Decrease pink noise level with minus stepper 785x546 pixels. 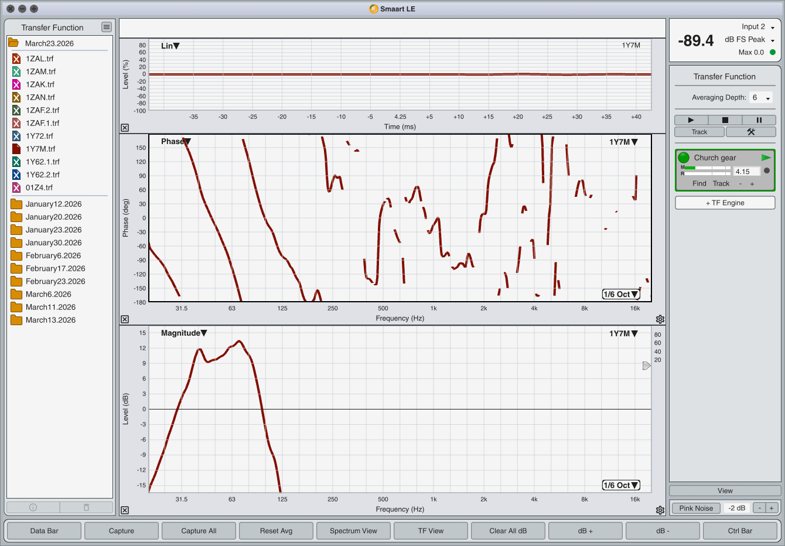tap(760, 508)
